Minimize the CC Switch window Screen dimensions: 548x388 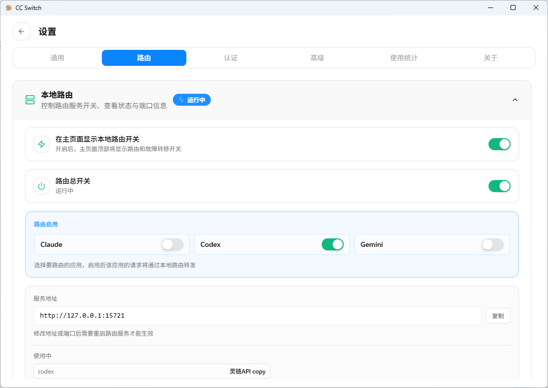pyautogui.click(x=491, y=7)
